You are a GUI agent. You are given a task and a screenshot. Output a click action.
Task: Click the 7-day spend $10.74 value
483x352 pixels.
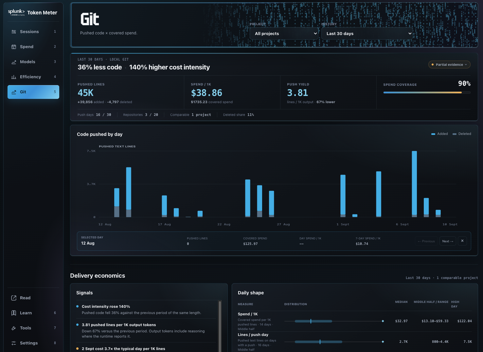pos(362,244)
